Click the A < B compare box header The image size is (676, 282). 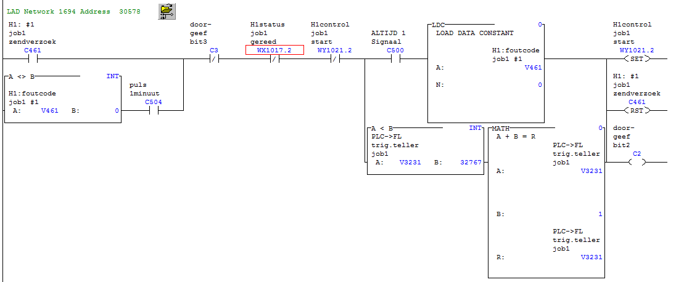pos(383,129)
